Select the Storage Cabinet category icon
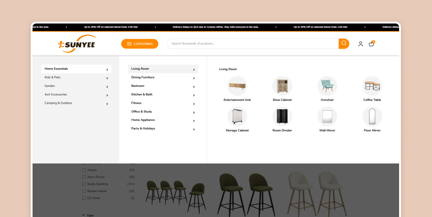 237,116
